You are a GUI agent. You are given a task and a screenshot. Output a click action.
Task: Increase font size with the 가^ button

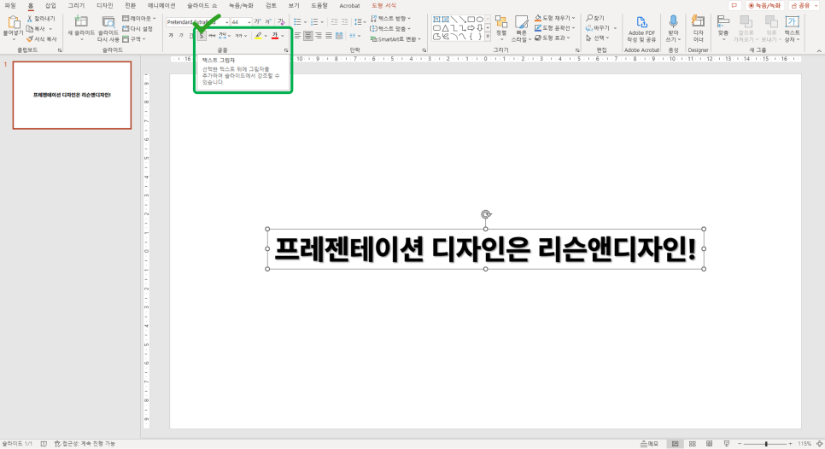[257, 22]
